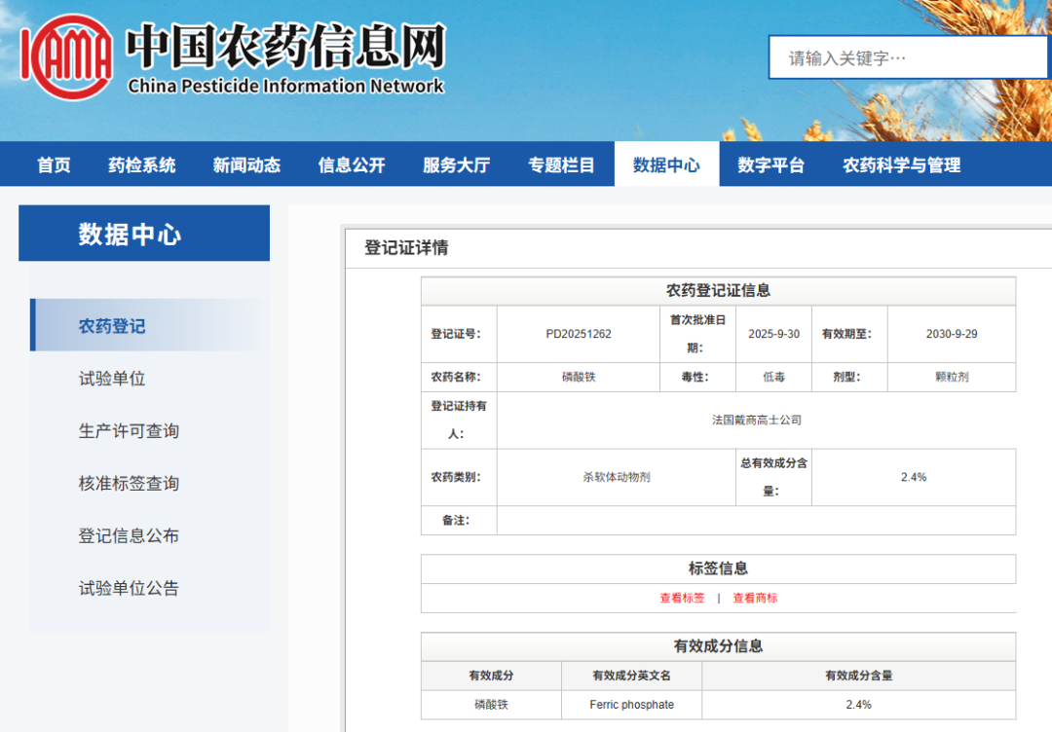Click the active 数据中心 tab
Viewport: 1052px width, 732px height.
(666, 165)
